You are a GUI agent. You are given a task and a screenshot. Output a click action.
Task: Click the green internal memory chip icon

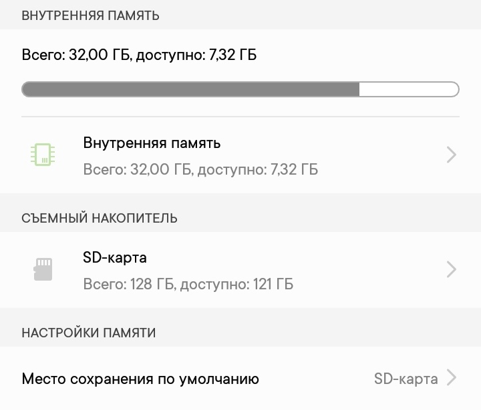43,155
